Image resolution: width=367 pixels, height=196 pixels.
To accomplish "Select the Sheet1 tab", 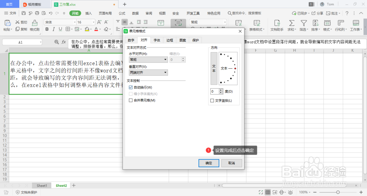I will [x=42, y=186].
